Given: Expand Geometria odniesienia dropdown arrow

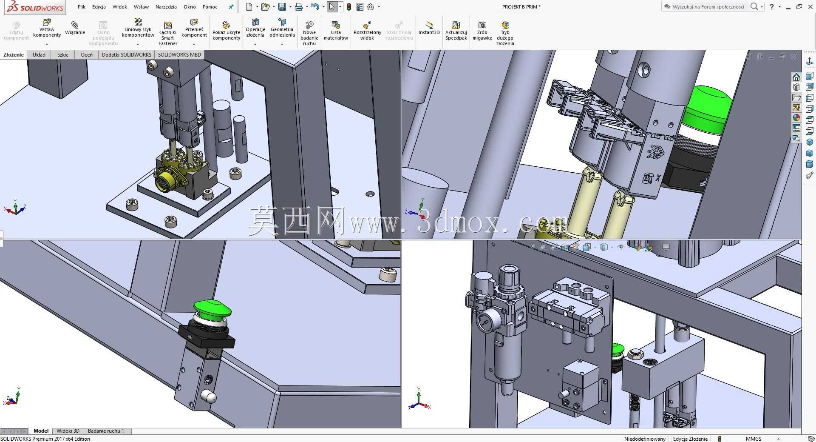Looking at the screenshot, I should click(282, 44).
